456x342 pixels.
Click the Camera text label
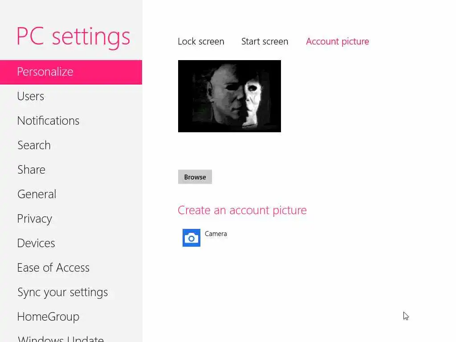[216, 234]
